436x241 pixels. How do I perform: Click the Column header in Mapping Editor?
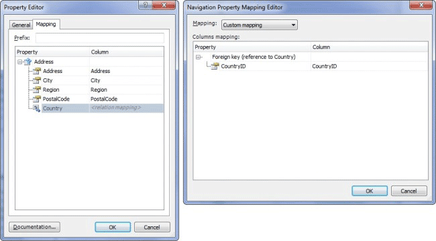[x=370, y=47]
